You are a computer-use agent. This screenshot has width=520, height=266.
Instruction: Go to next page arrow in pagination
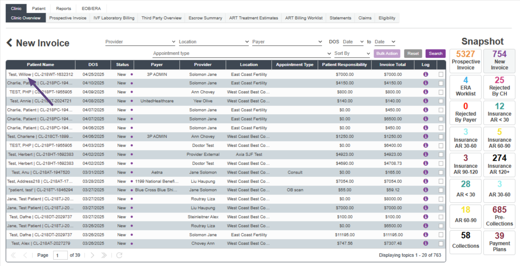92,255
